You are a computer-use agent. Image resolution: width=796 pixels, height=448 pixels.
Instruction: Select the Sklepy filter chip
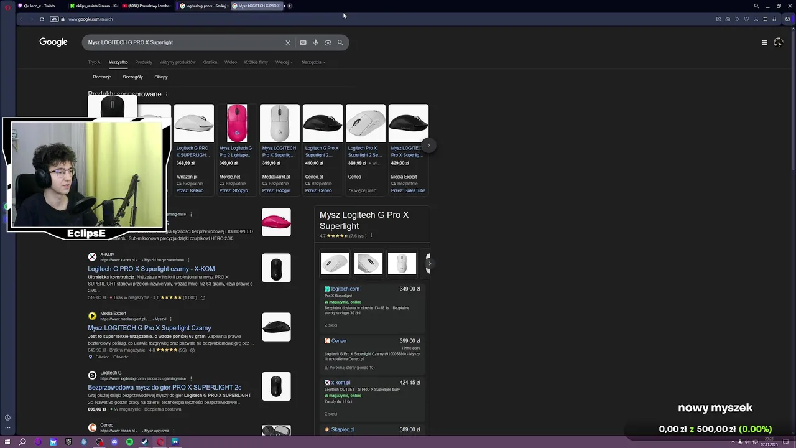click(161, 77)
